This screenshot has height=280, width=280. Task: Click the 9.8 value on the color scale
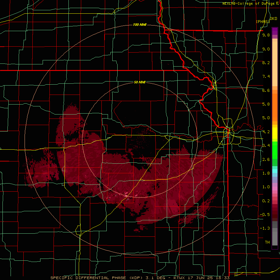point(266,35)
